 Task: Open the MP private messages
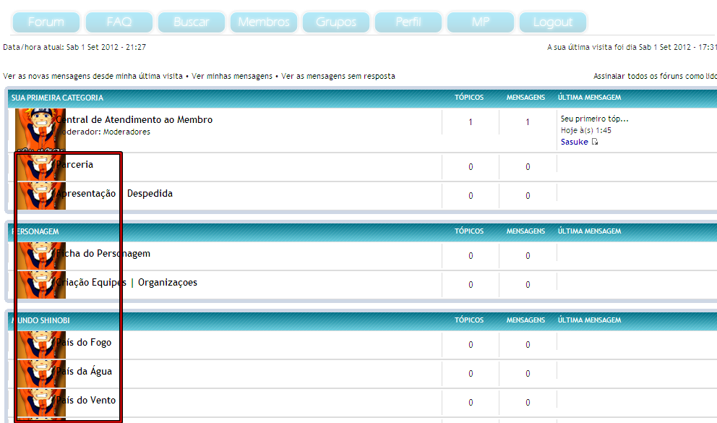(481, 22)
